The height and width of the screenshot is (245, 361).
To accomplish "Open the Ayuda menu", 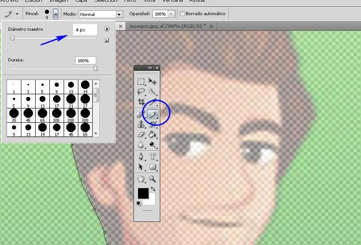I will click(x=197, y=1).
